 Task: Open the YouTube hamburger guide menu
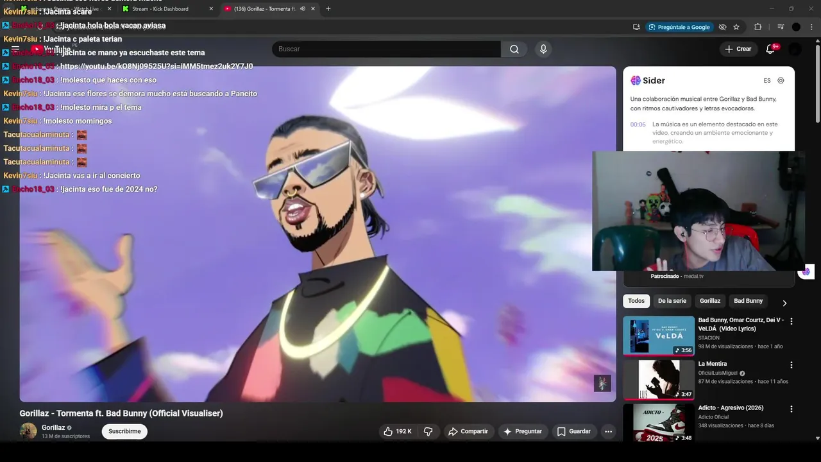point(15,49)
